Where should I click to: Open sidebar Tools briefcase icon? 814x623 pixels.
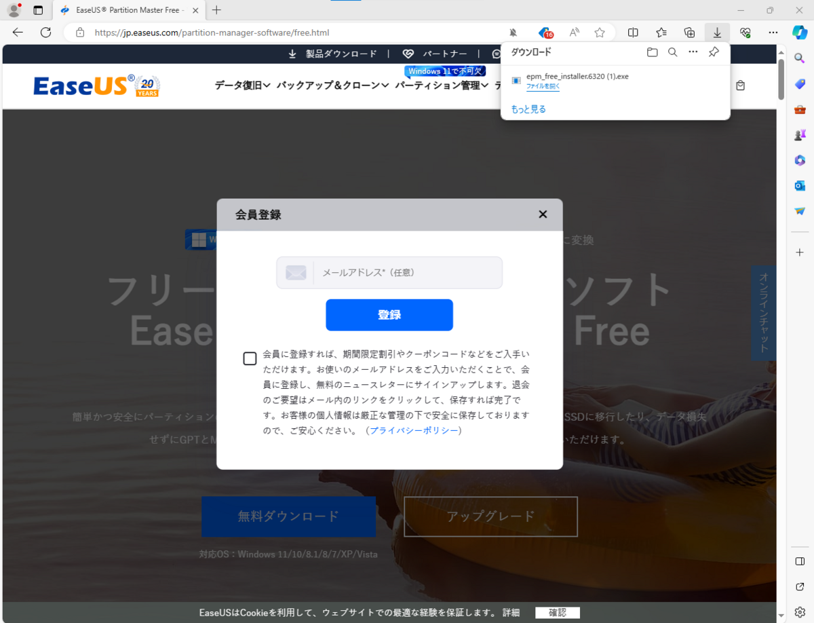pyautogui.click(x=800, y=109)
